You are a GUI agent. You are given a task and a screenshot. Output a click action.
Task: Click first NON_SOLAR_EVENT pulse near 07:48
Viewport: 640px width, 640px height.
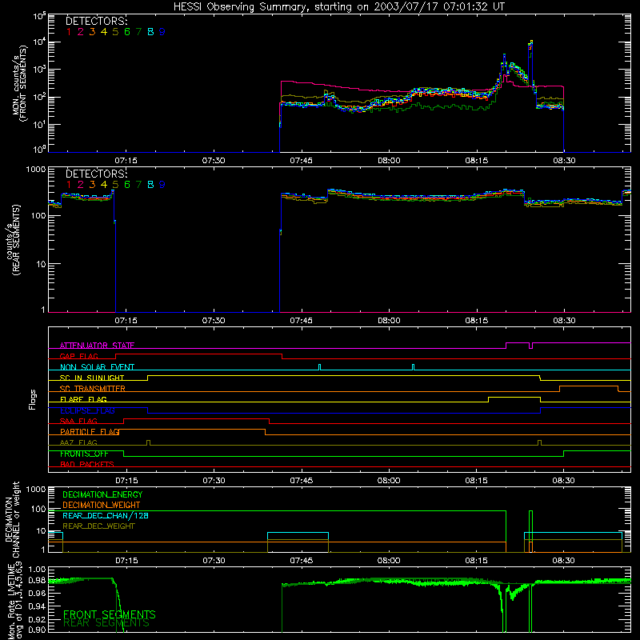pos(319,367)
